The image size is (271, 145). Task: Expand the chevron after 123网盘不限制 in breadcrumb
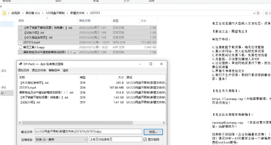(x=67, y=13)
